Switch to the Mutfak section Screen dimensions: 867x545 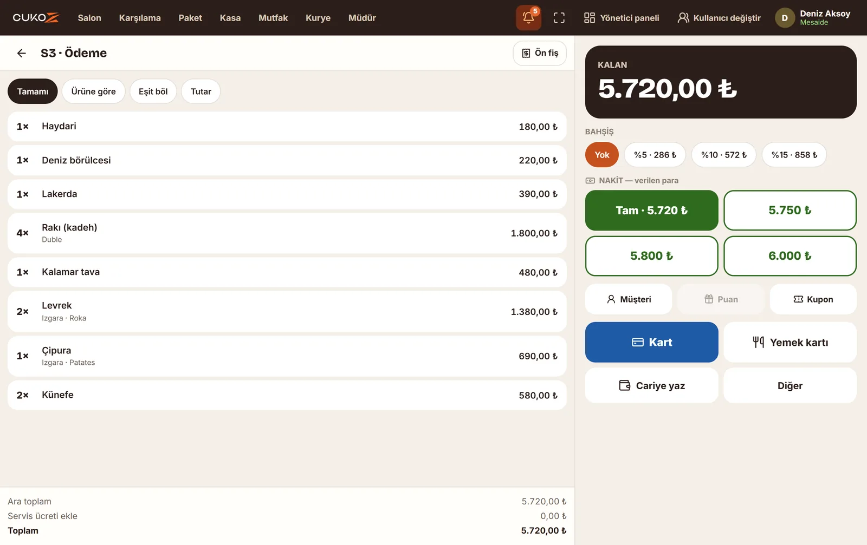point(273,18)
